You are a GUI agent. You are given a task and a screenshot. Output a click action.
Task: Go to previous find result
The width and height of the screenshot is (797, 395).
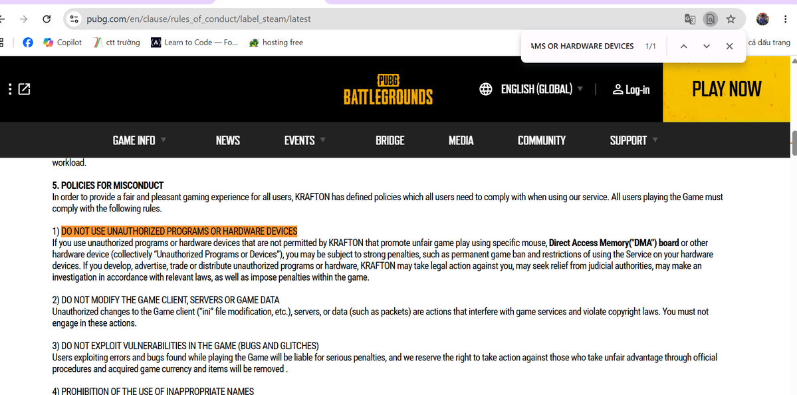coord(683,47)
